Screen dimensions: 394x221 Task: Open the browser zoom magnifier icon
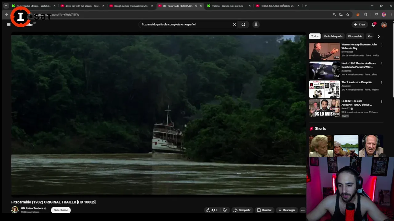334,14
